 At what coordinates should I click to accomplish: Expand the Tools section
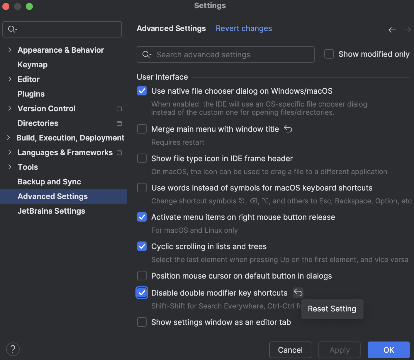pyautogui.click(x=10, y=167)
